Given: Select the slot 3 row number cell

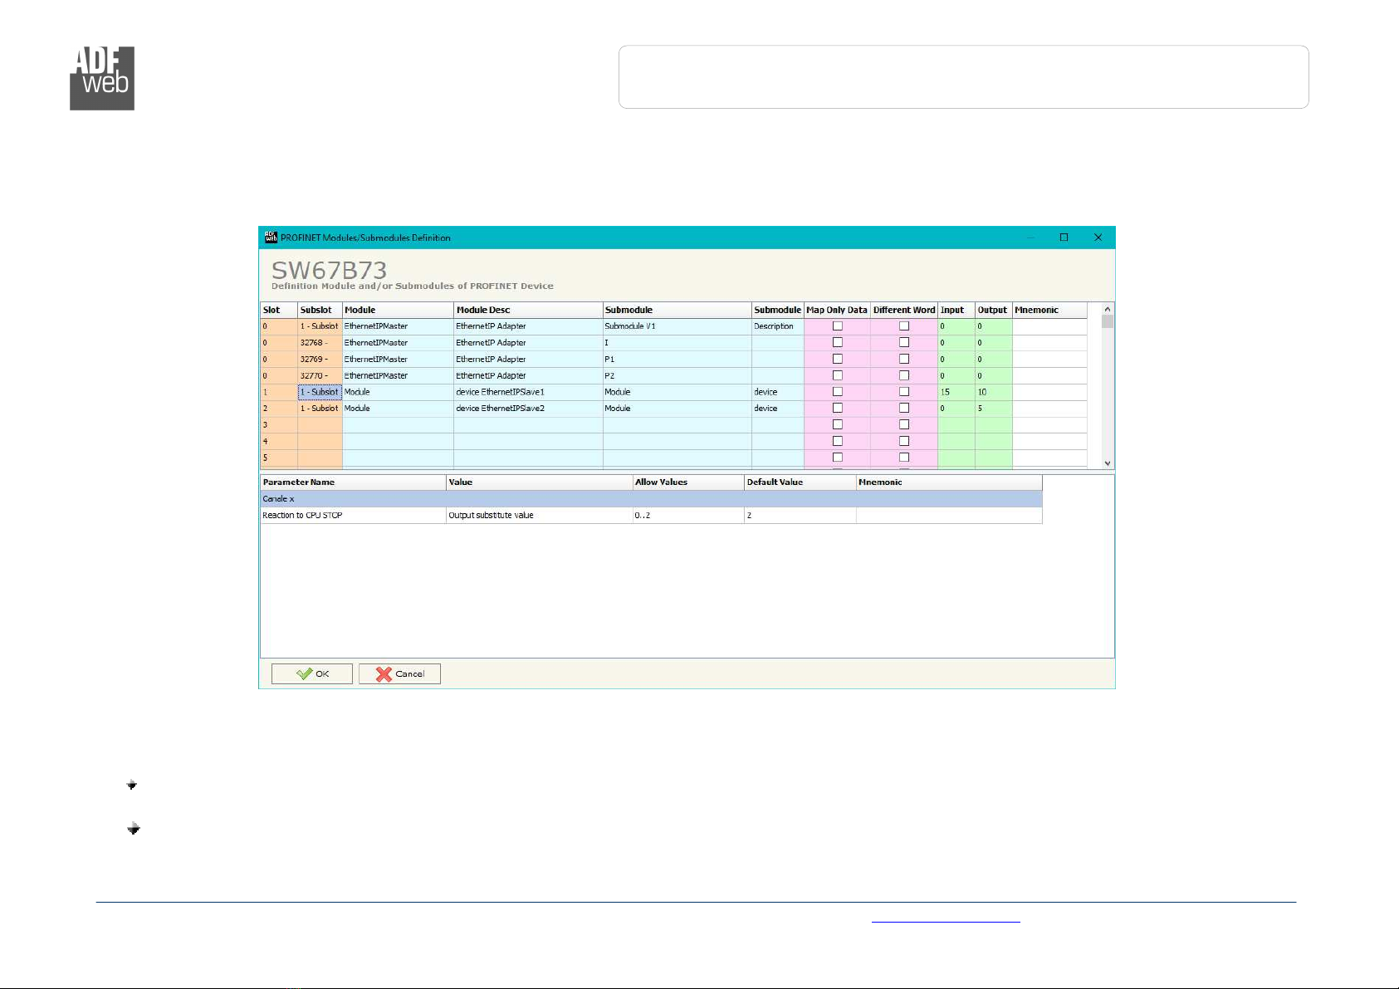Looking at the screenshot, I should point(279,424).
